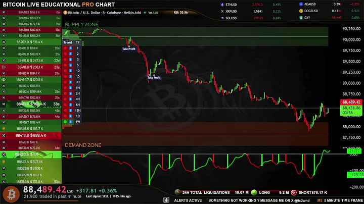The height and width of the screenshot is (204, 364).
Task: Click the DOGEUSD ticker symbol
Action: (311, 11)
